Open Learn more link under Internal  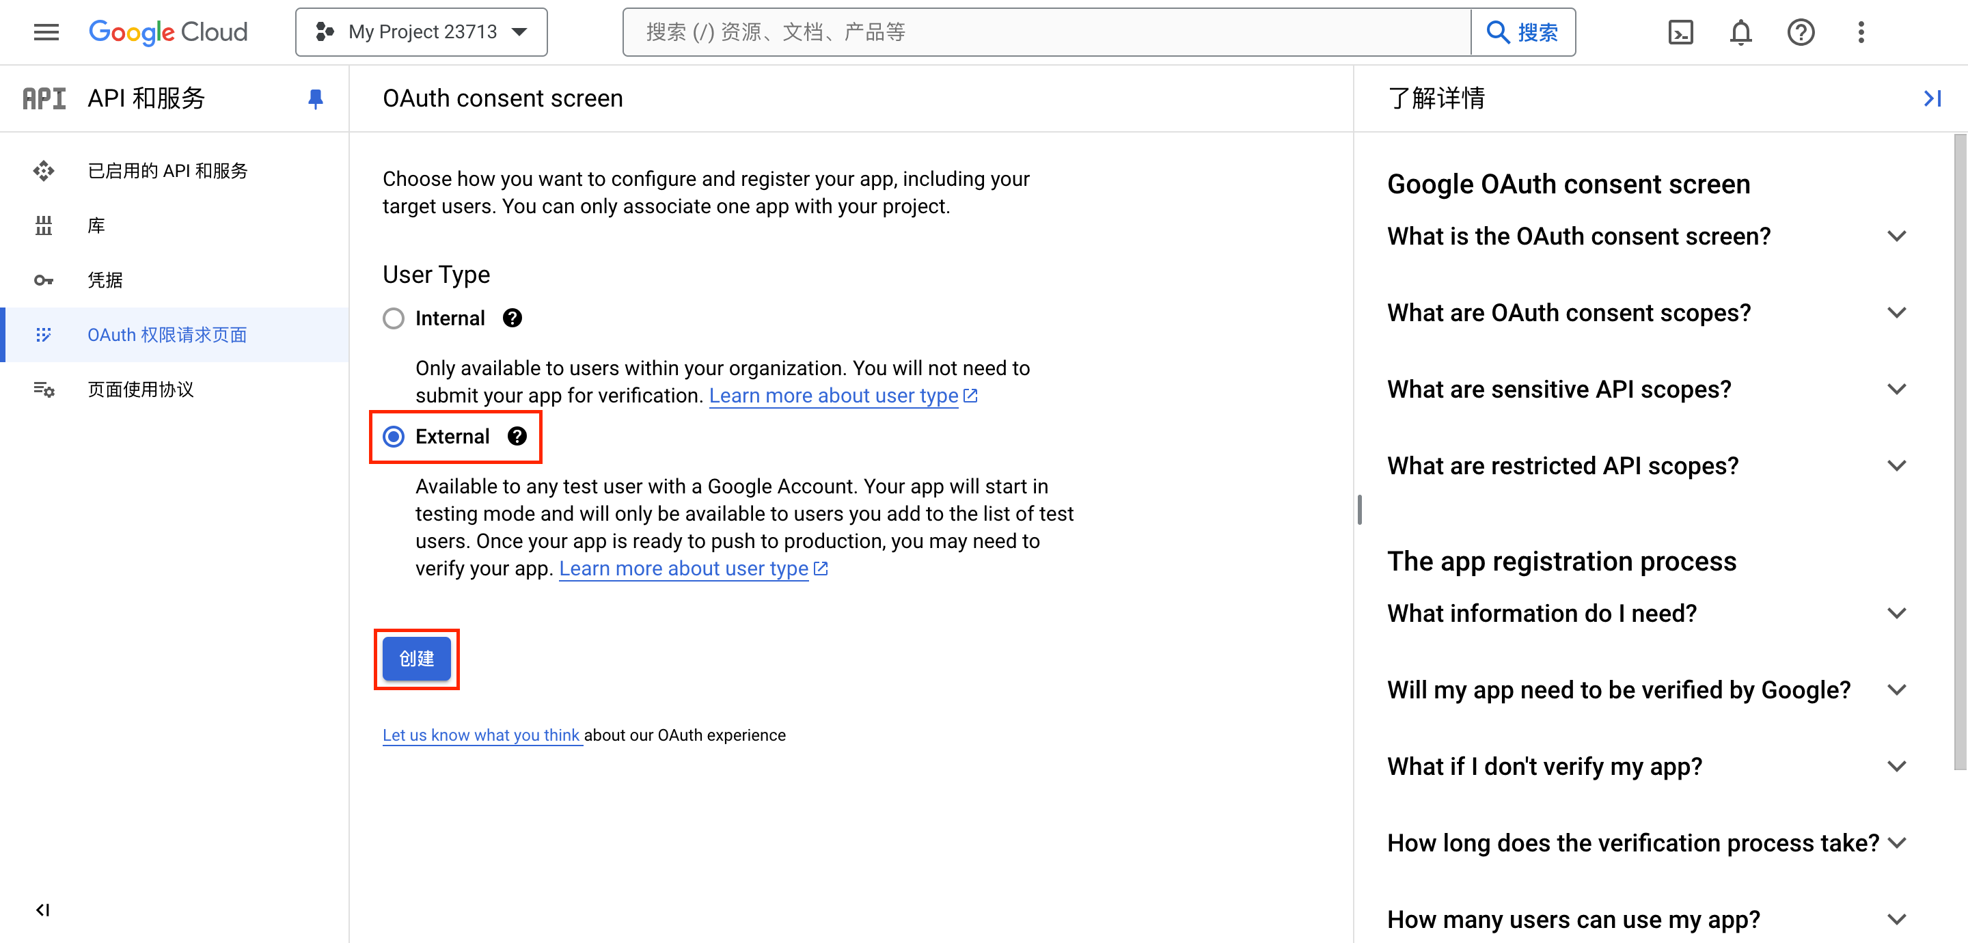click(843, 395)
